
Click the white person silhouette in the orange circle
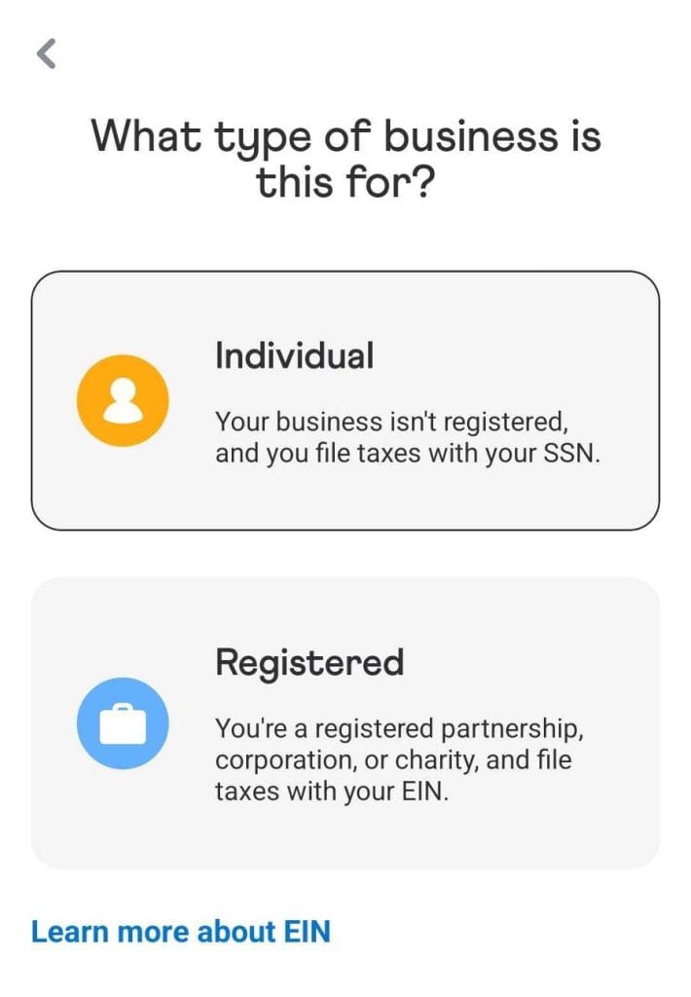123,401
